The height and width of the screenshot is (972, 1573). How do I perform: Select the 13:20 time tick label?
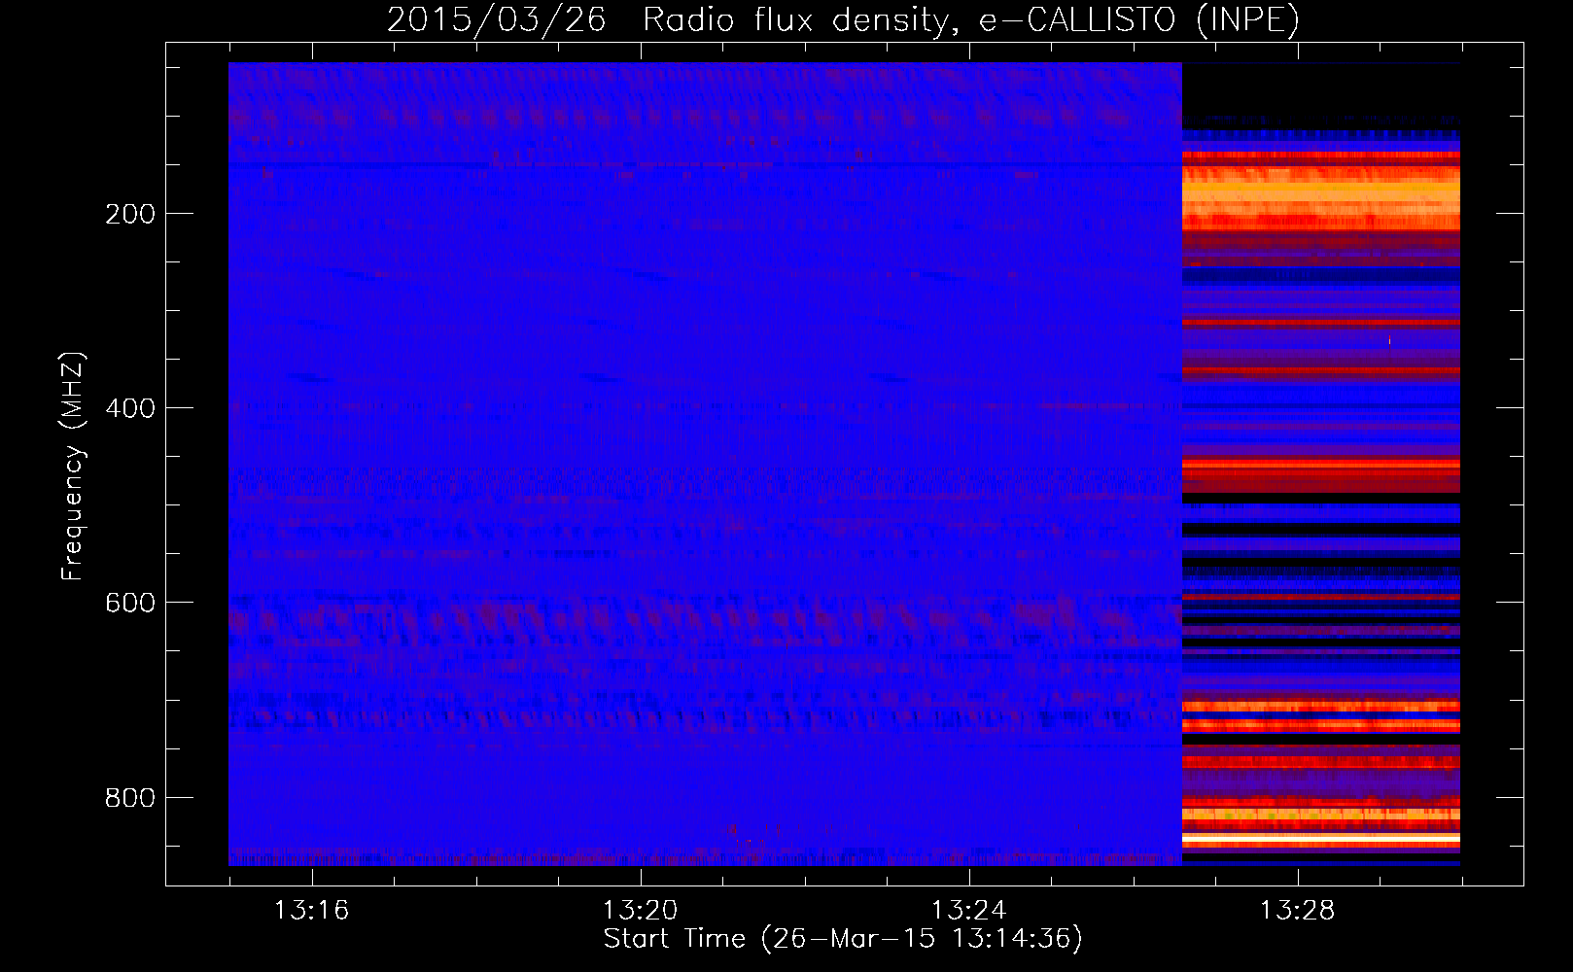640,911
